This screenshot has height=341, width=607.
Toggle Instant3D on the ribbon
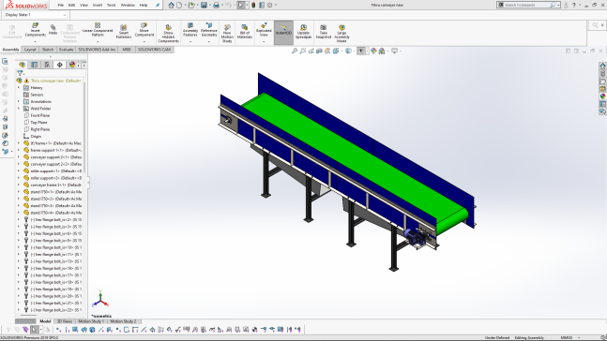(x=283, y=33)
